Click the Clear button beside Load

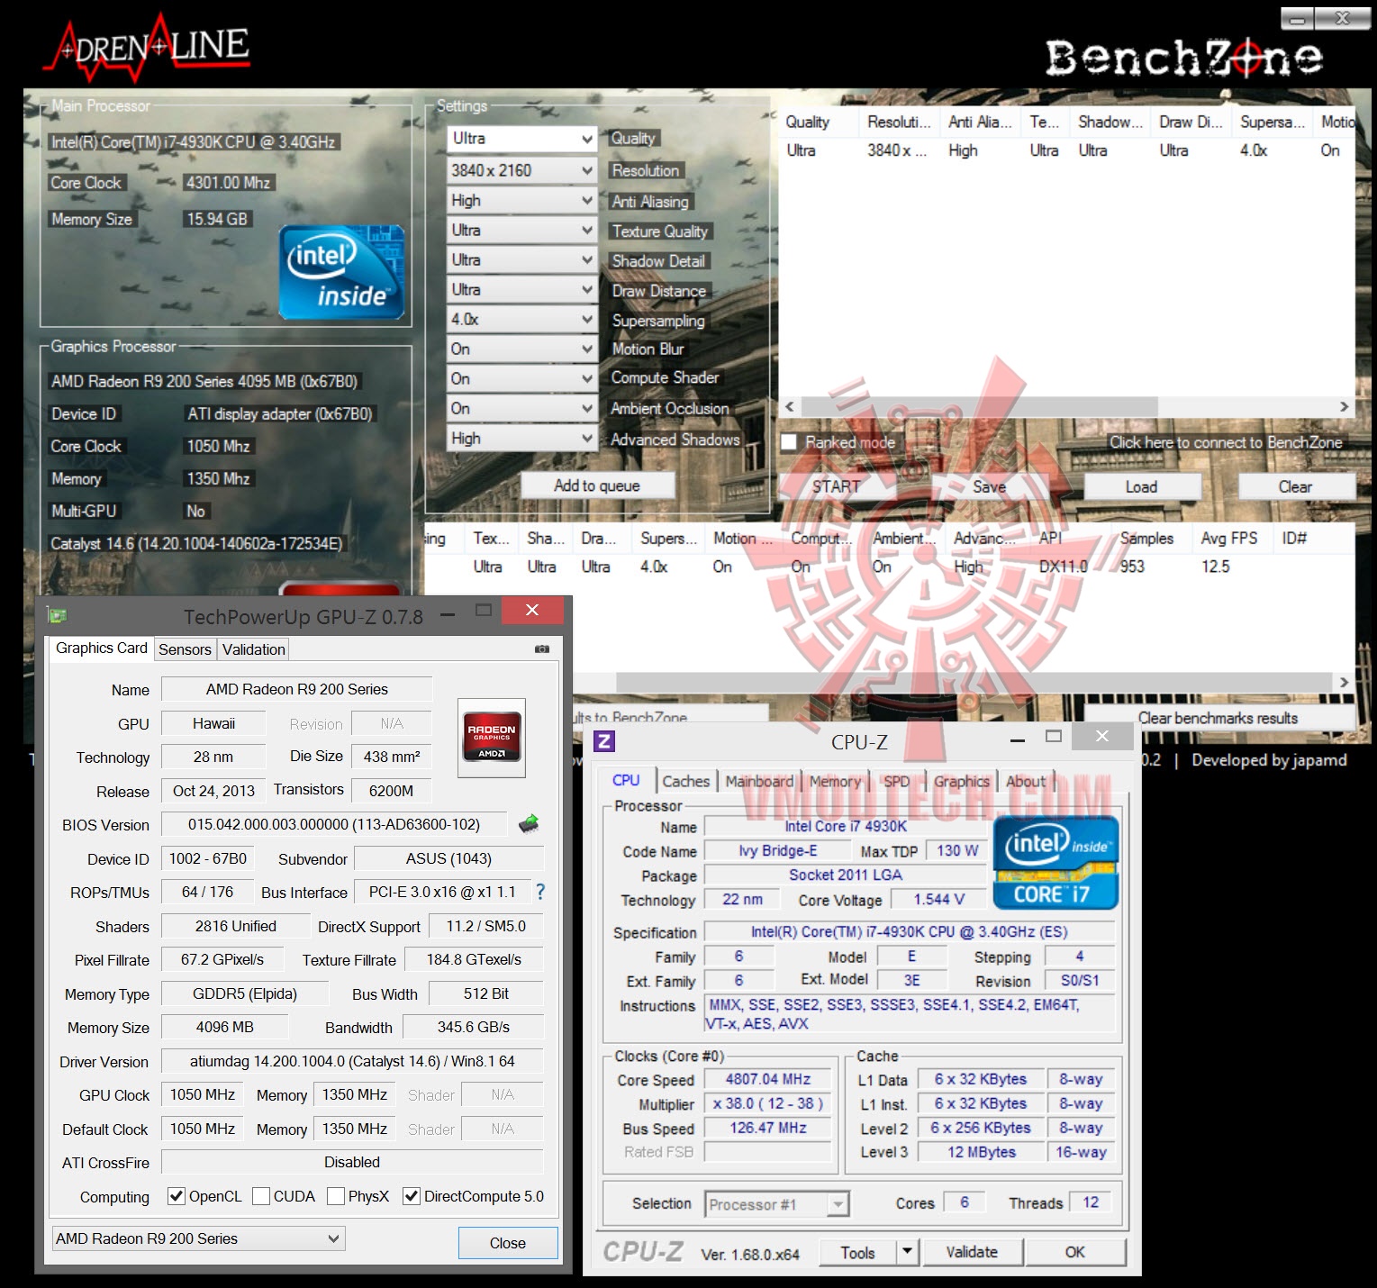click(x=1296, y=486)
